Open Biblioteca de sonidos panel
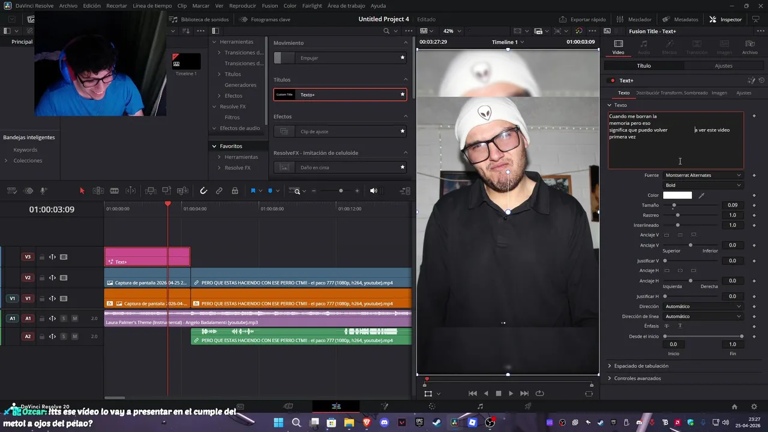This screenshot has height=432, width=768. [x=199, y=19]
